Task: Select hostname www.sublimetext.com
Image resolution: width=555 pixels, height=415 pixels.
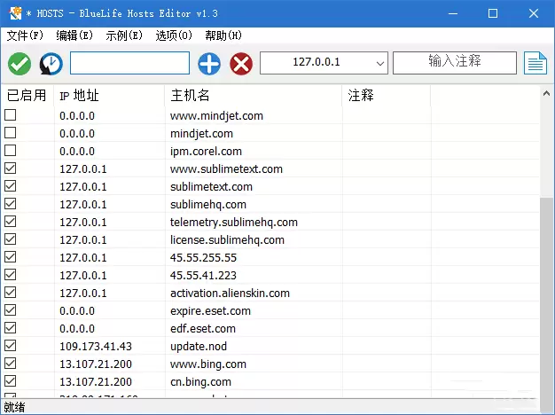Action: 226,168
